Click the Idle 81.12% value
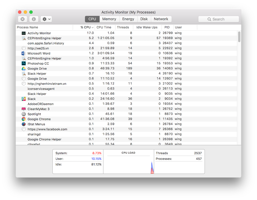The image size is (257, 200). click(x=96, y=164)
